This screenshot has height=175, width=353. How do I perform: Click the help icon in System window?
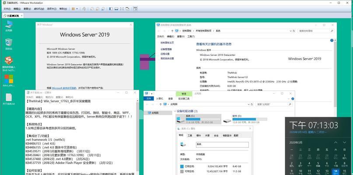(x=332, y=40)
